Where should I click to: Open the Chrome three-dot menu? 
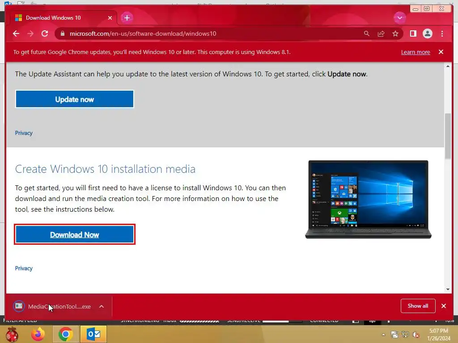coord(442,33)
